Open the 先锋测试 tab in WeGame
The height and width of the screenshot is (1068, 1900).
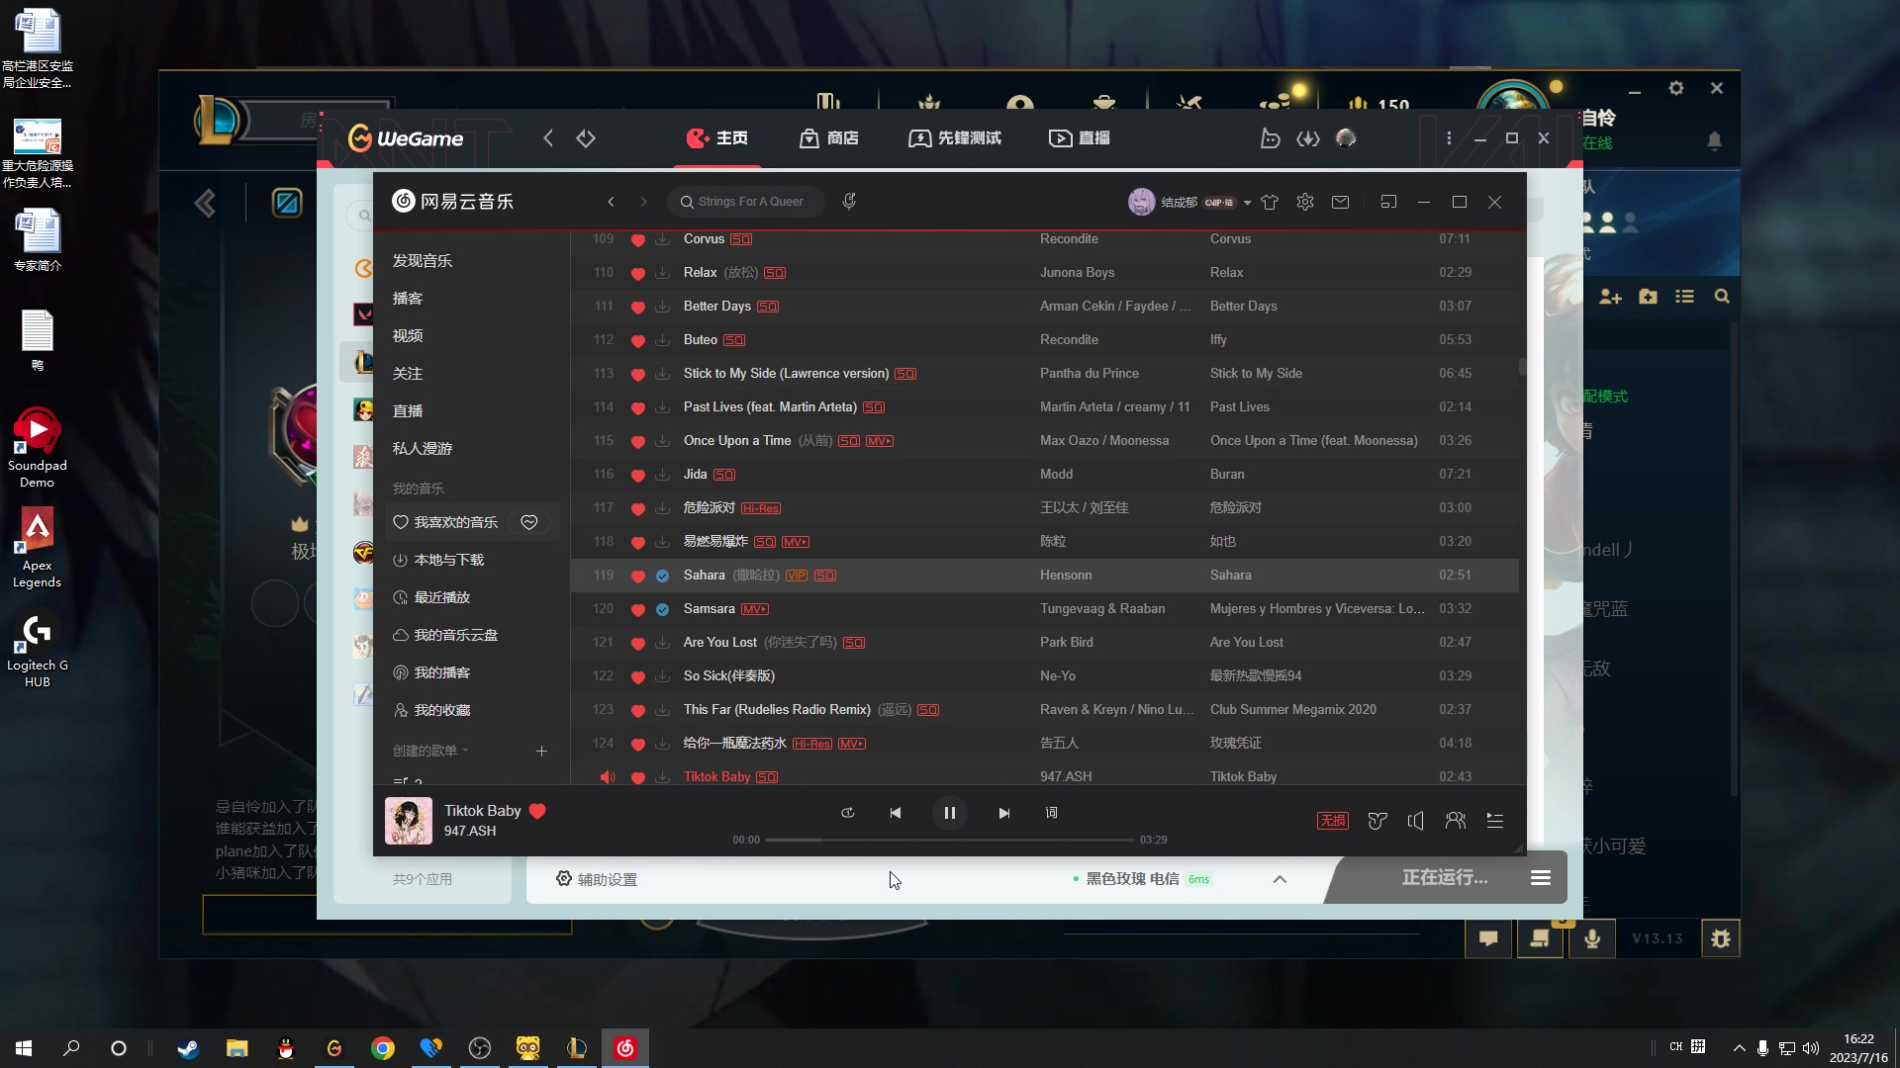[x=954, y=138]
